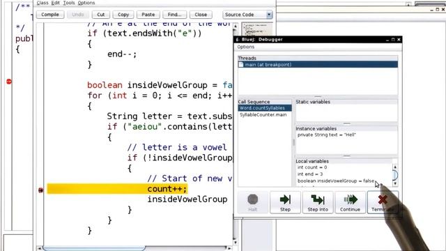Click the code overview thumbnail in editor
The width and height of the screenshot is (446, 251).
[256, 29]
